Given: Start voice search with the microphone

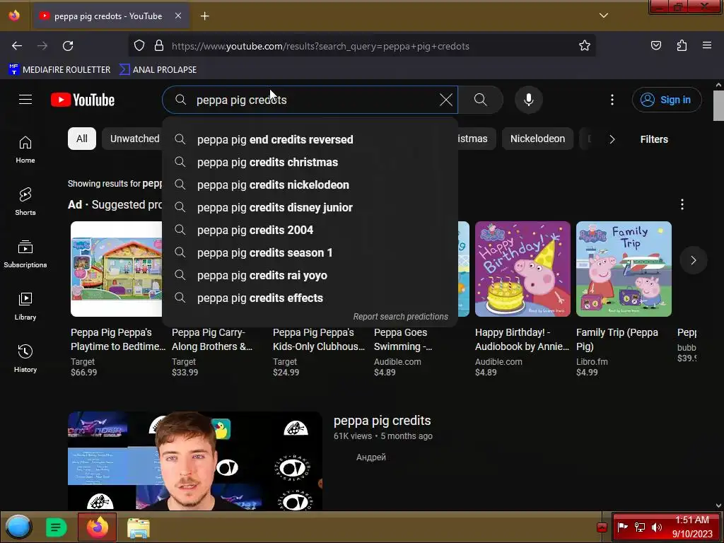Looking at the screenshot, I should [x=529, y=100].
